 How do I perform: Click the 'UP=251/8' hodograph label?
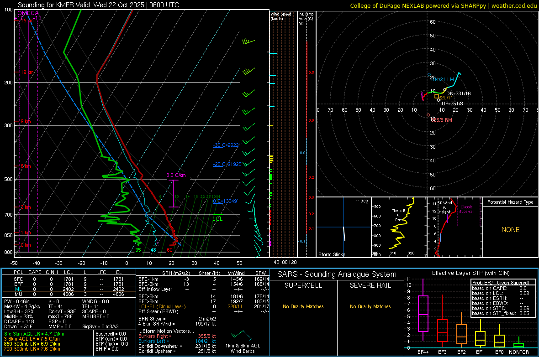pyautogui.click(x=452, y=103)
